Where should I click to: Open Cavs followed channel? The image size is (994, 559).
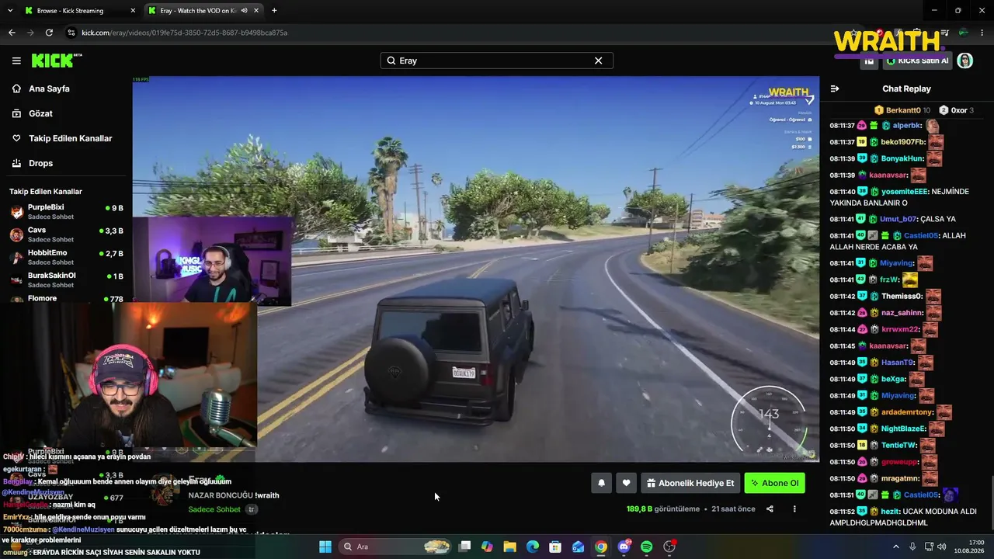point(66,234)
